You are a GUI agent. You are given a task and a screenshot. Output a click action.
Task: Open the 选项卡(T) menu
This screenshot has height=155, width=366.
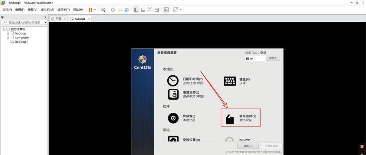[x=63, y=10]
